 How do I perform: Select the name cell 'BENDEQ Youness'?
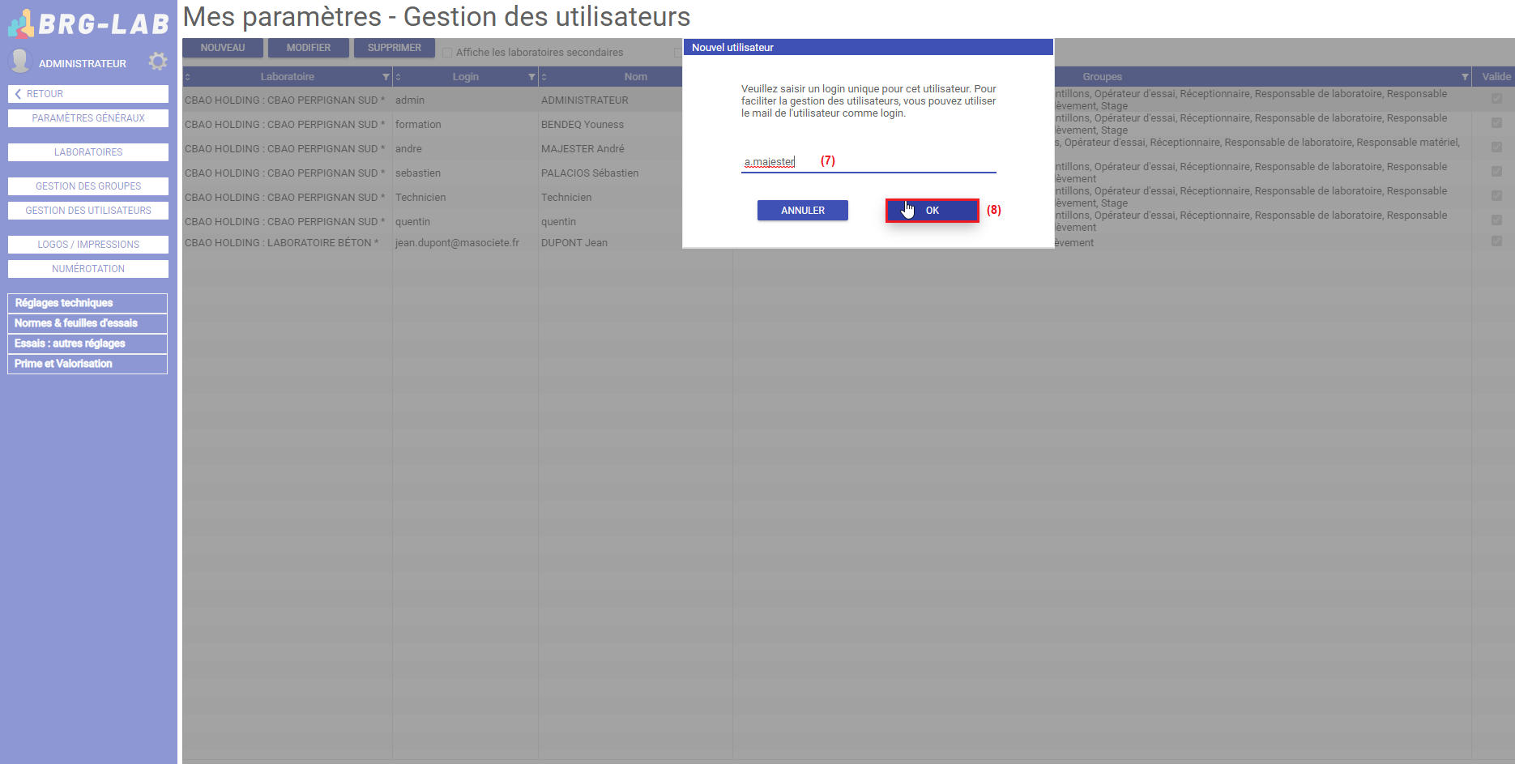583,125
